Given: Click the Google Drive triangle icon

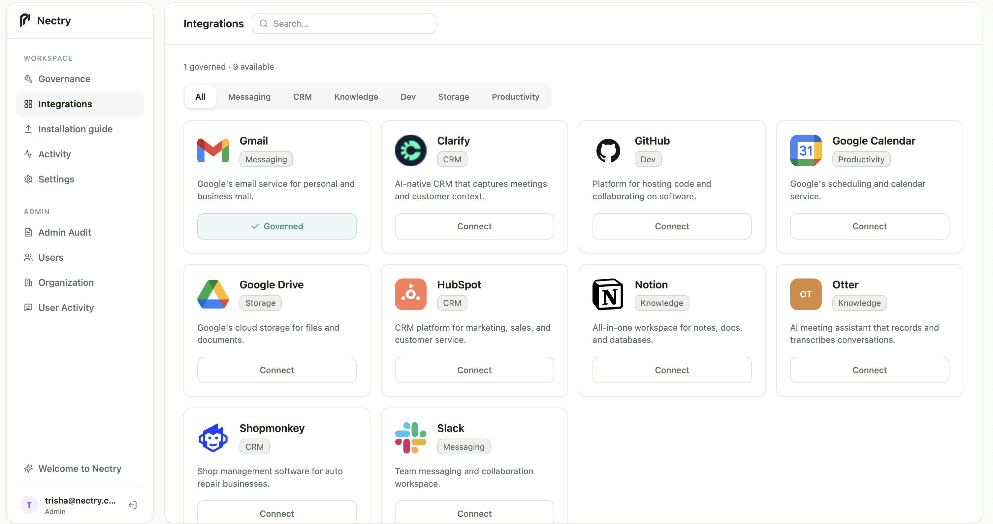Looking at the screenshot, I should coord(213,294).
